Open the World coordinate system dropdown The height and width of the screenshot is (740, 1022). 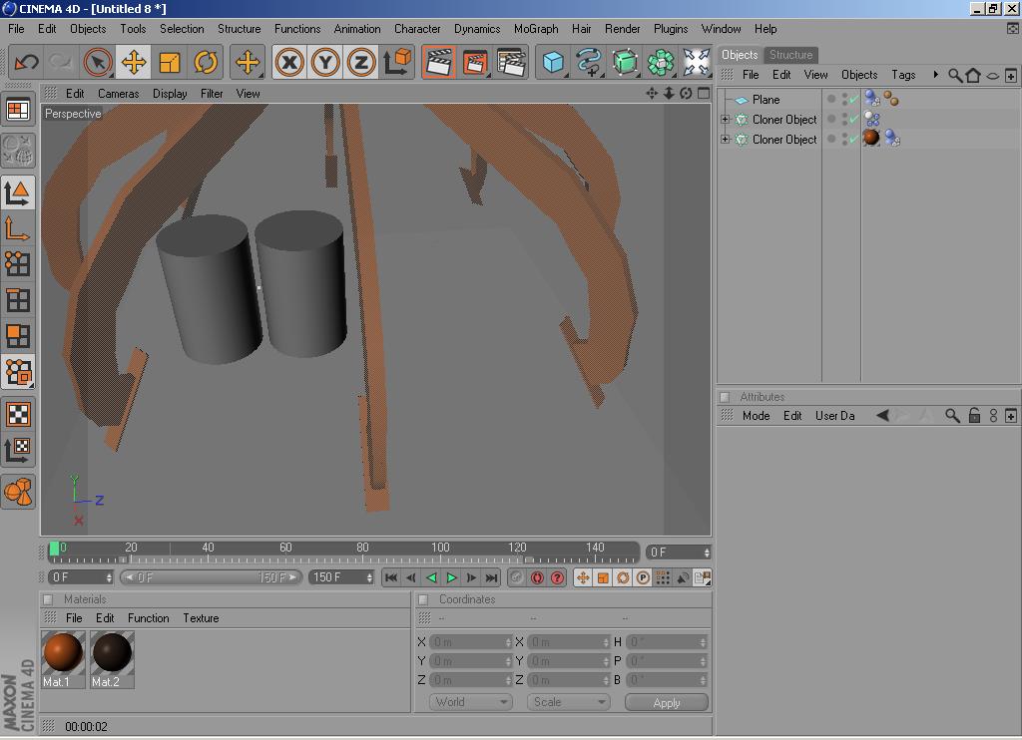(x=472, y=702)
